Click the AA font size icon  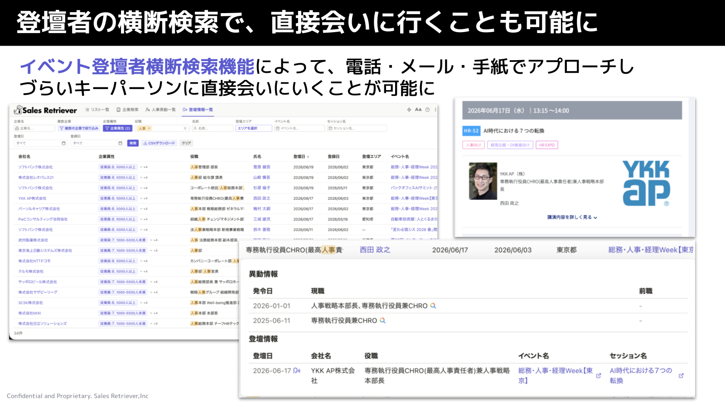(x=418, y=109)
